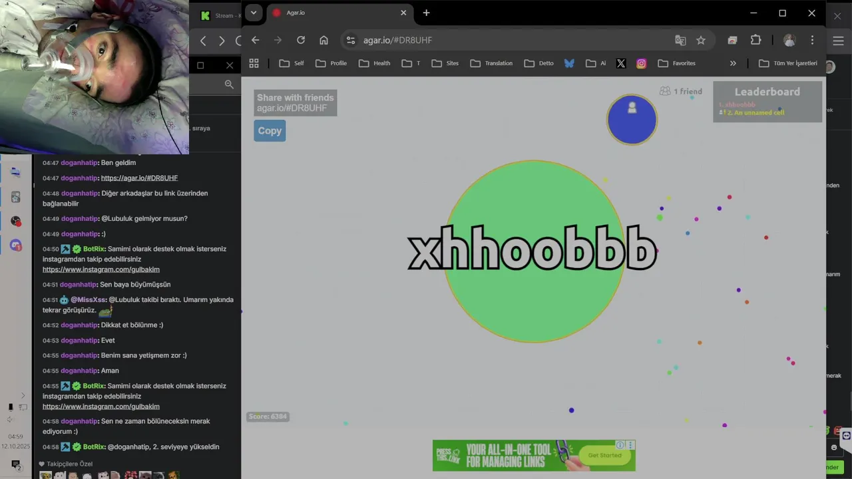Click the Copy button for share link
852x479 pixels.
click(x=270, y=130)
